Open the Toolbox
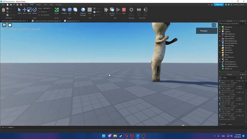The height and width of the screenshot is (139, 247). coord(64,11)
